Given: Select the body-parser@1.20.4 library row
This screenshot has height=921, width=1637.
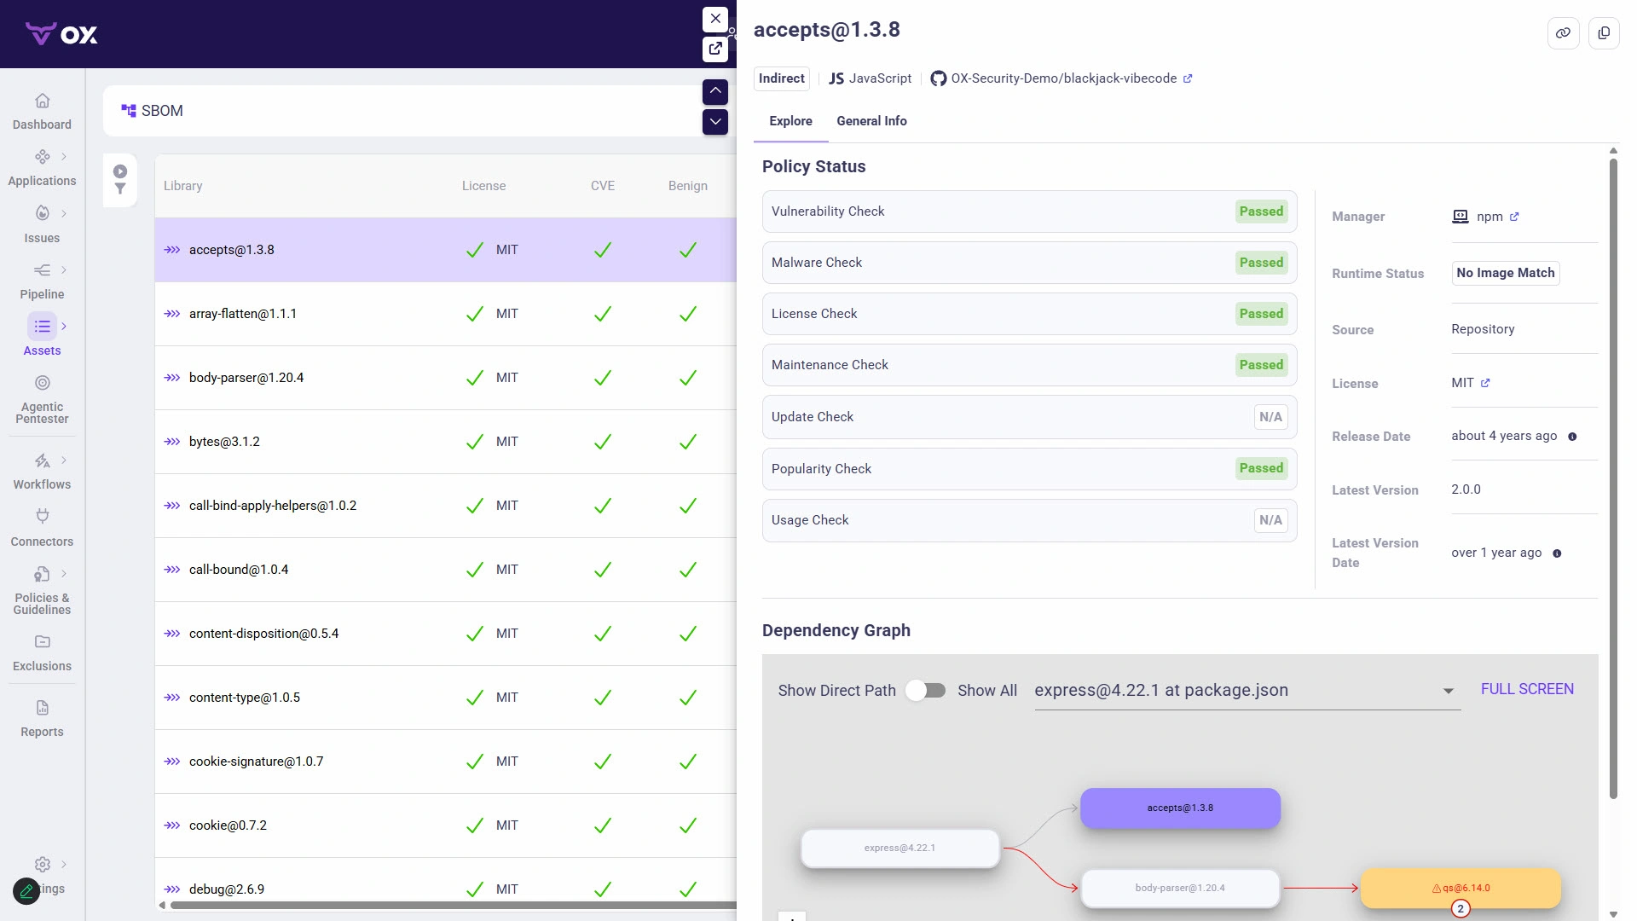Looking at the screenshot, I should pos(246,378).
